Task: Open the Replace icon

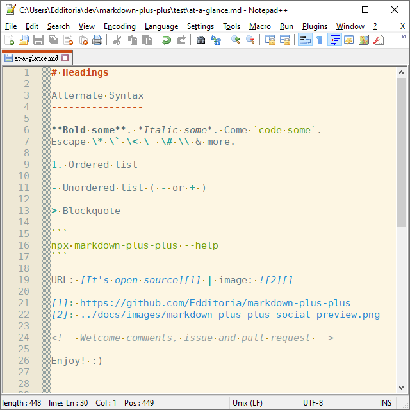Action: (215, 40)
